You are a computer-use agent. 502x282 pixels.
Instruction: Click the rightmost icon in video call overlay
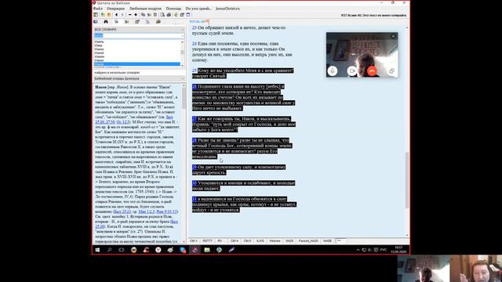pyautogui.click(x=391, y=71)
